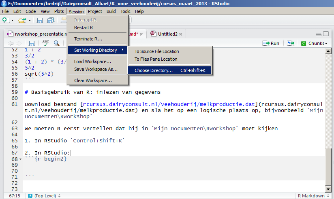
Task: Click the print icon in the main toolbar
Action: (x=64, y=20)
